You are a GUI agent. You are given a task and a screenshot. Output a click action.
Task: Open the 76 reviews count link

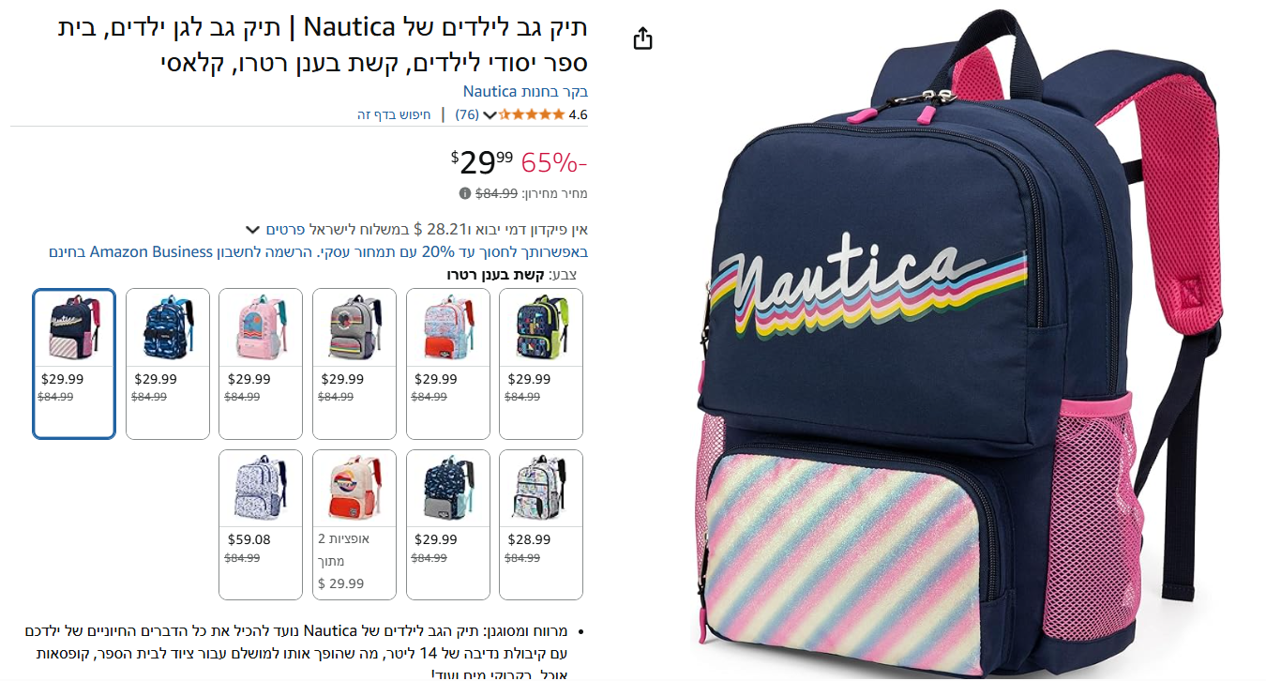point(467,114)
